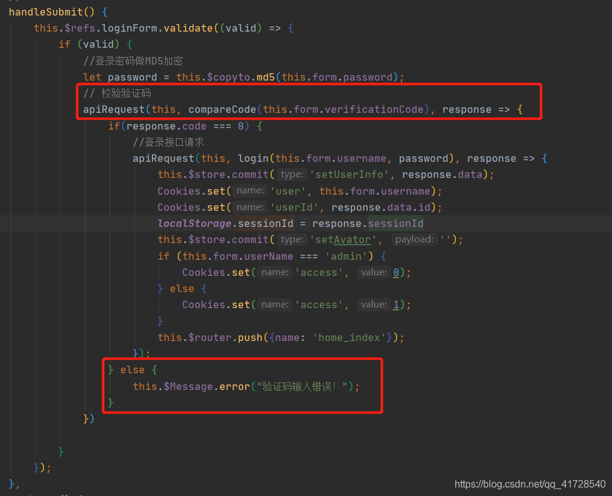Select the loginForm reference in validate call
The height and width of the screenshot is (496, 612).
click(x=116, y=27)
